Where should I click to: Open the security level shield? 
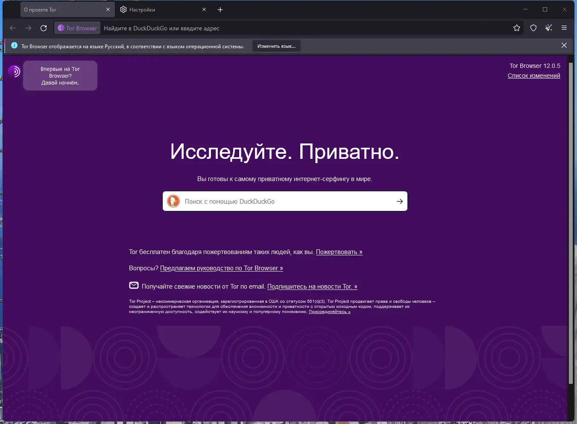pos(533,28)
